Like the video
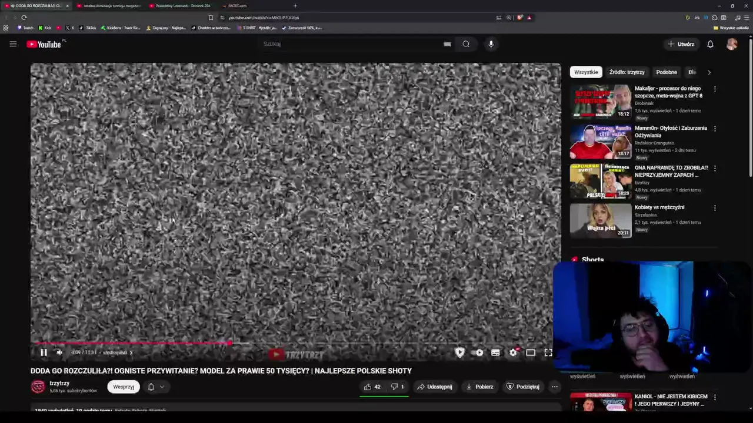753x423 pixels. 372,387
